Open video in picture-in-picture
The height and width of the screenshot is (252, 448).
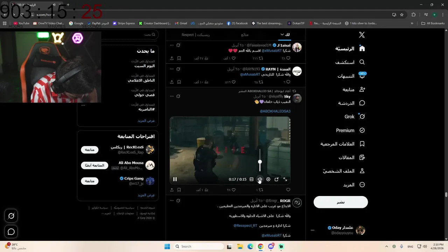pyautogui.click(x=276, y=179)
